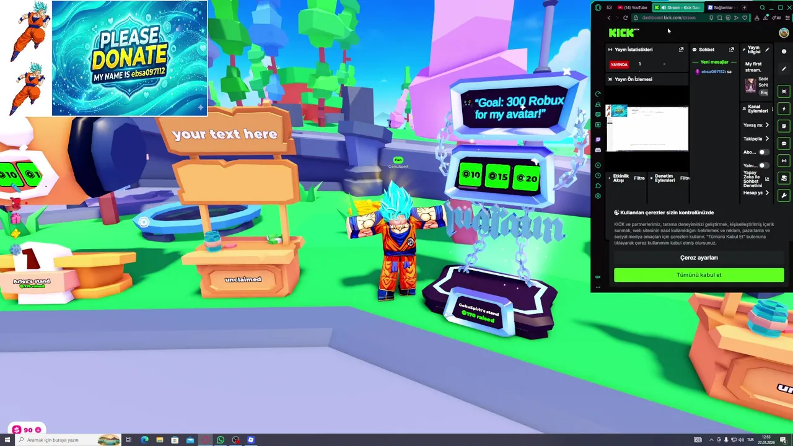Viewport: 793px width, 446px height.
Task: Open the history clock icon in Opera sidebar
Action: (598, 175)
